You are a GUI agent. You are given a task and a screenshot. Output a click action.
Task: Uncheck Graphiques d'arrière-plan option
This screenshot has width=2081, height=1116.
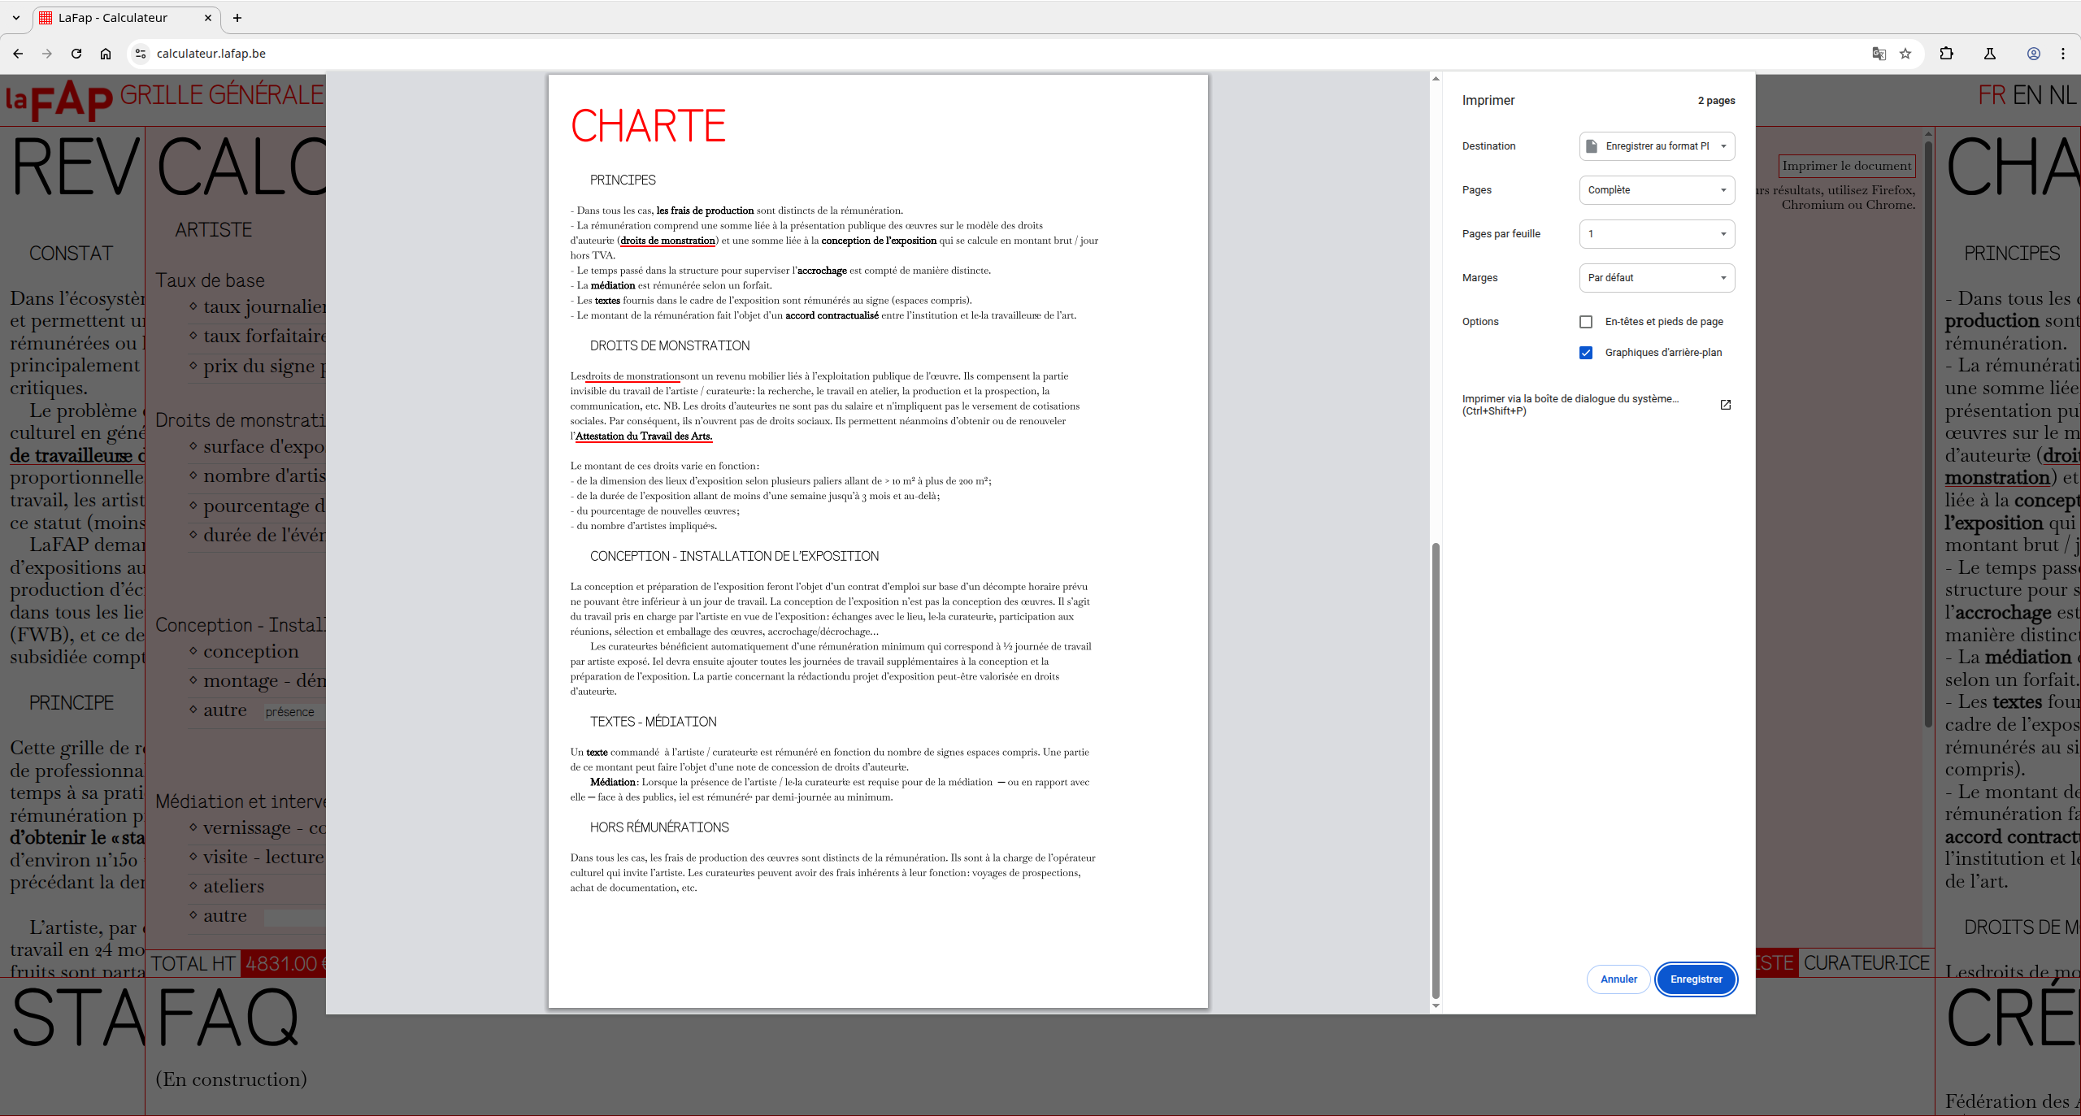pos(1586,353)
